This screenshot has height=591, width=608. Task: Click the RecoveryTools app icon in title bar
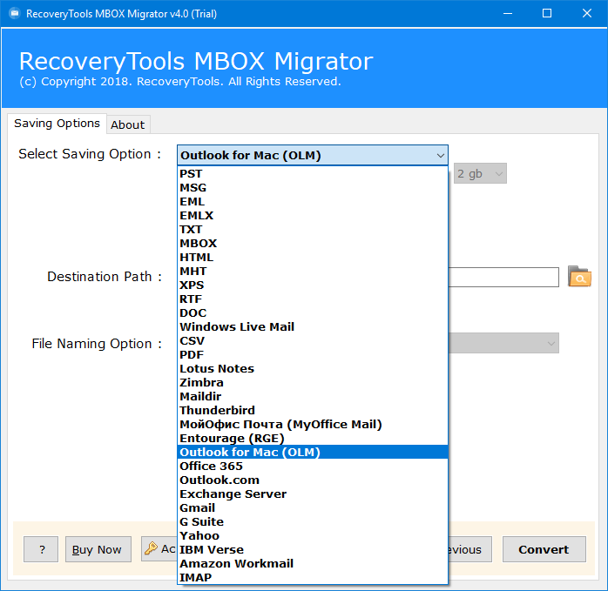[15, 14]
